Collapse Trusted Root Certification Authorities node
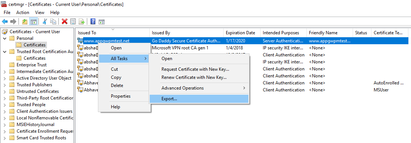The image size is (411, 143). (4, 52)
